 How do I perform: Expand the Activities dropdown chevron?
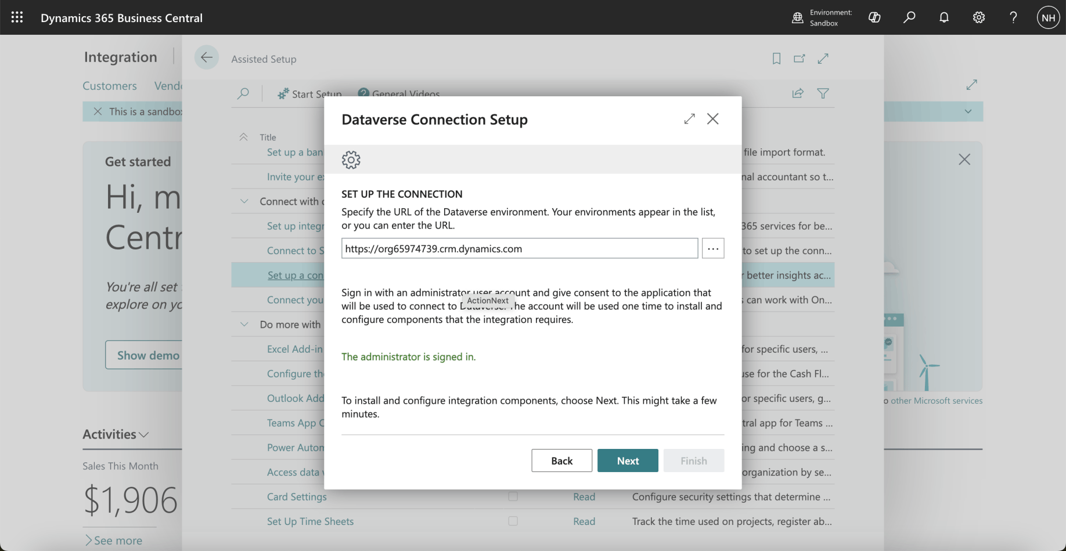pos(144,434)
